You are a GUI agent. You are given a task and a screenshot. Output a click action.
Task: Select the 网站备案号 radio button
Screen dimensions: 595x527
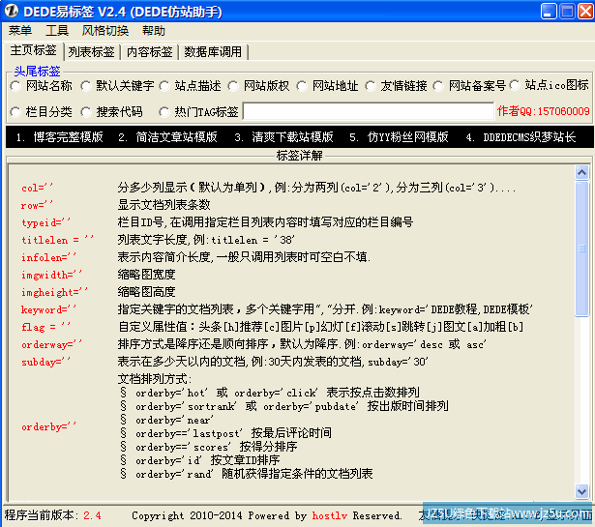point(438,86)
